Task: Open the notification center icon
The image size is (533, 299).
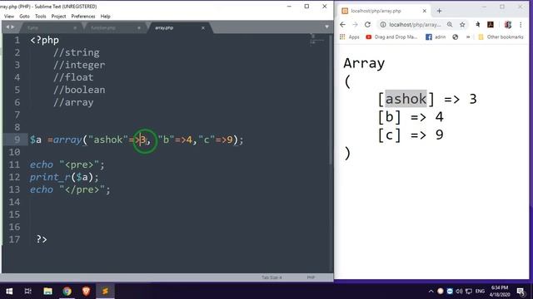Action: pyautogui.click(x=521, y=292)
